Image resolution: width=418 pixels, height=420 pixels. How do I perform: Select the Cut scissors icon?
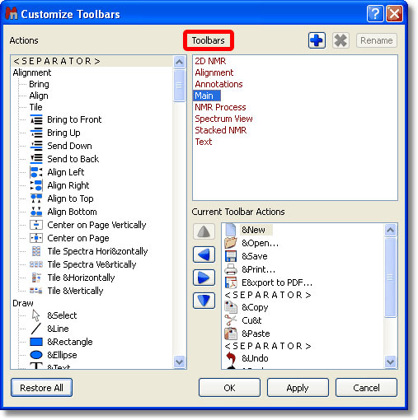coord(231,320)
